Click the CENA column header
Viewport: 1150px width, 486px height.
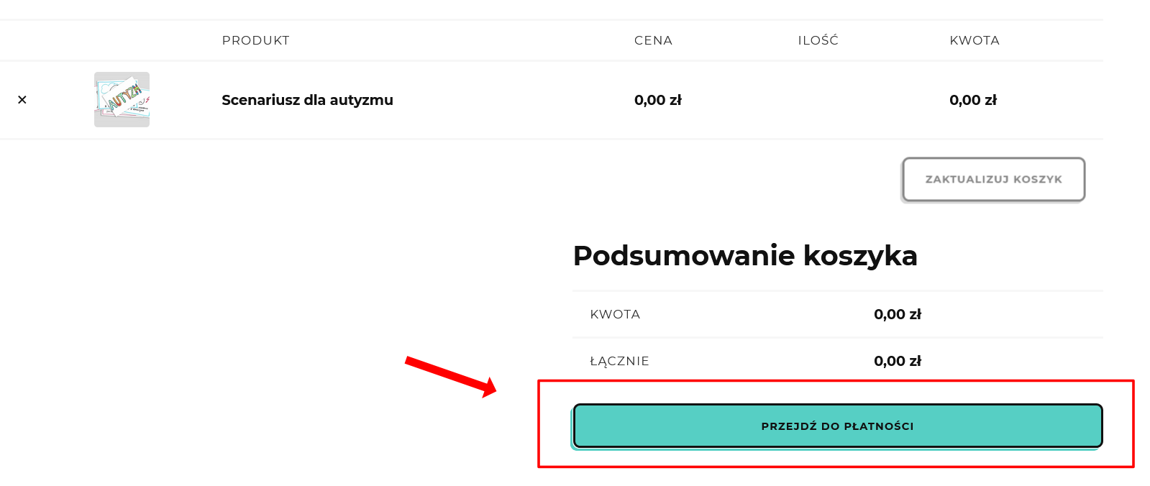click(653, 40)
